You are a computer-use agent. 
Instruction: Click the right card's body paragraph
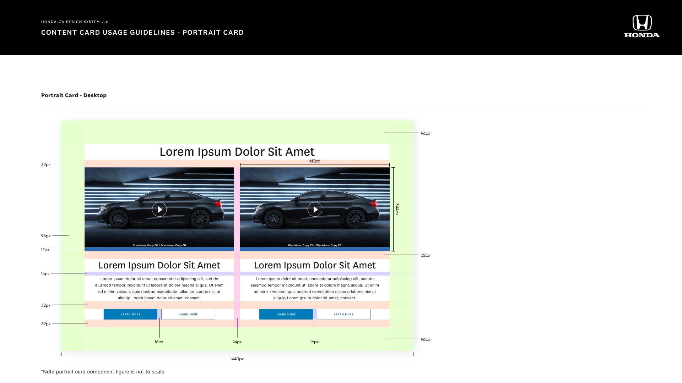[x=315, y=288]
